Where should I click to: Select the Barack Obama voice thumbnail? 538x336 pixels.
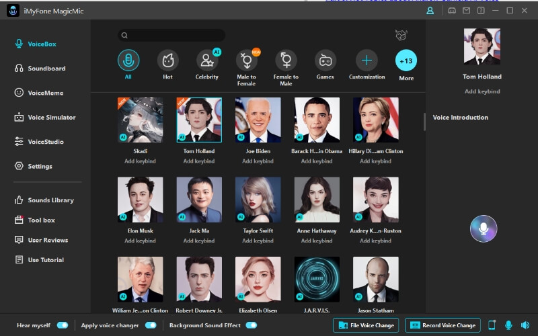pos(317,120)
